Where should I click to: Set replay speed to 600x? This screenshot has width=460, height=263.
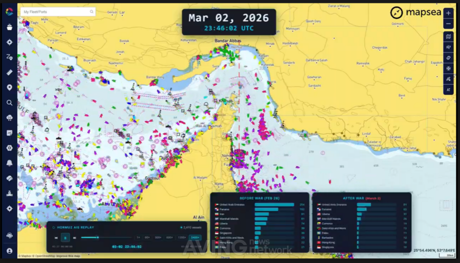[170, 237]
